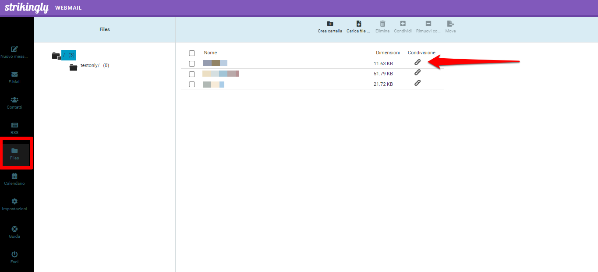Click Rimuovi condivisione toolbar button
The width and height of the screenshot is (598, 272).
pyautogui.click(x=428, y=27)
